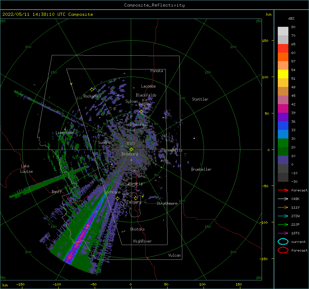Click the Innisfail label on map
309x289 pixels.
click(x=139, y=124)
